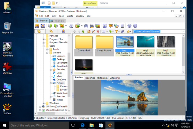The image size is (193, 129).
Task: Open the JPEG transformations dropdown arrow
Action: click(x=66, y=26)
